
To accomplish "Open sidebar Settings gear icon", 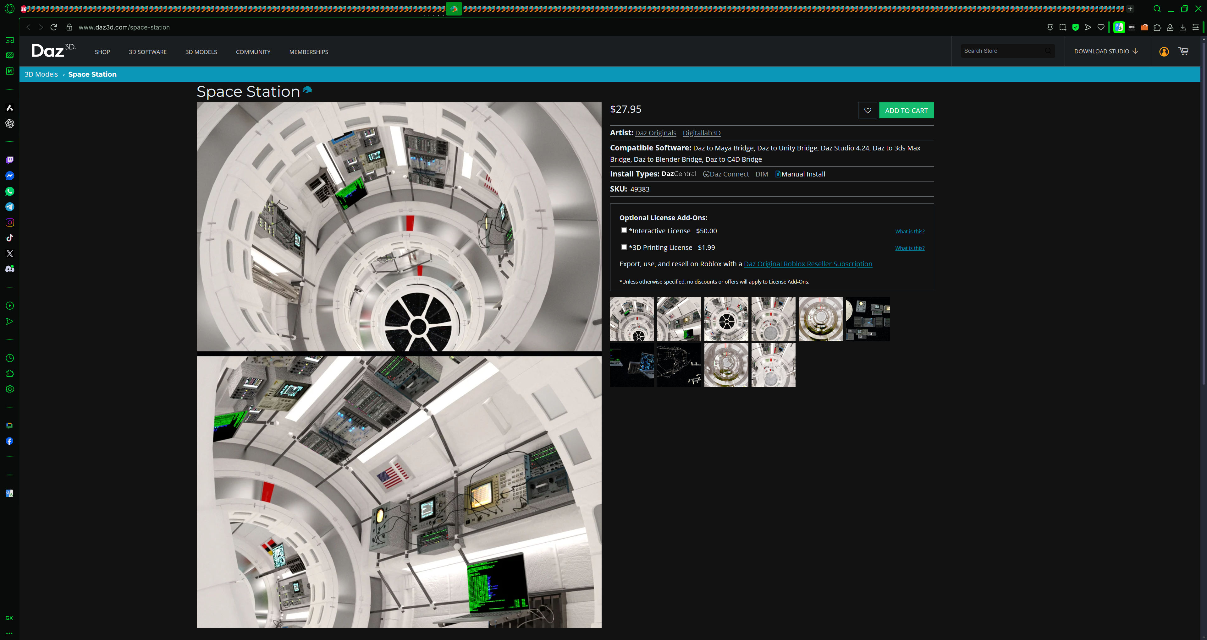I will (x=10, y=389).
